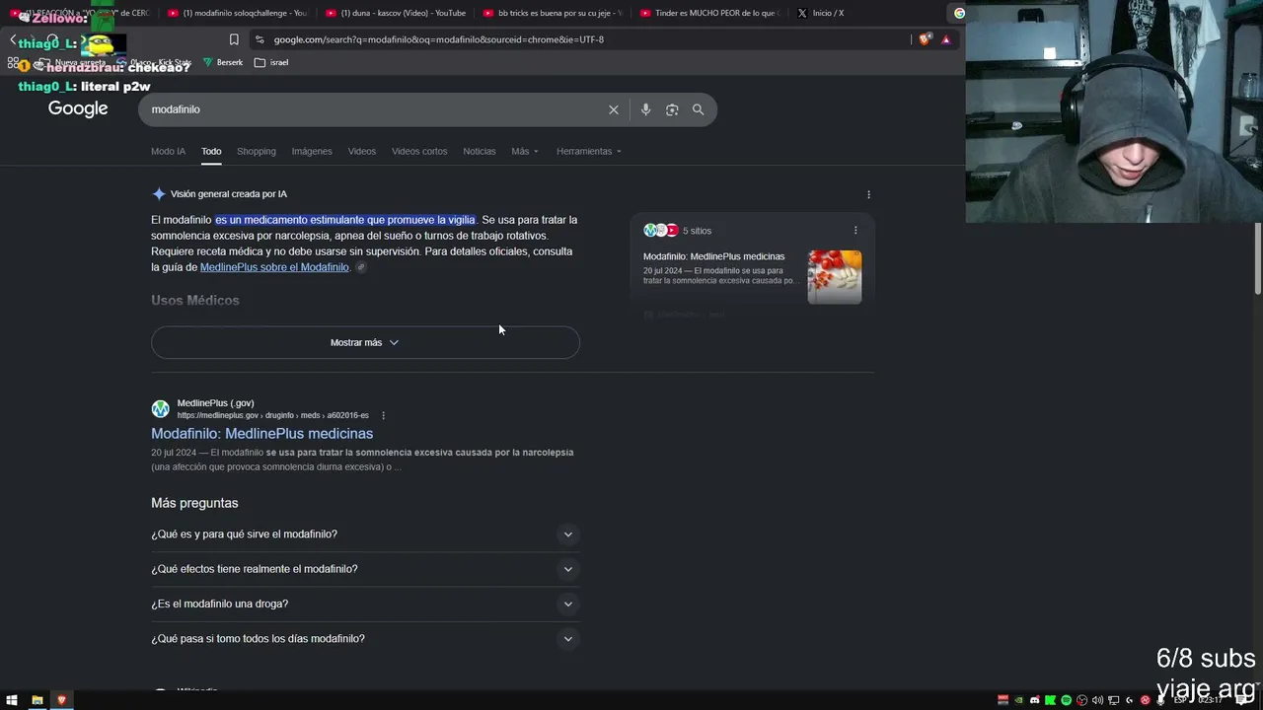Image resolution: width=1263 pixels, height=710 pixels.
Task: Expand '¿Qué es y para qué sirve el modafinilo?'
Action: [365, 534]
